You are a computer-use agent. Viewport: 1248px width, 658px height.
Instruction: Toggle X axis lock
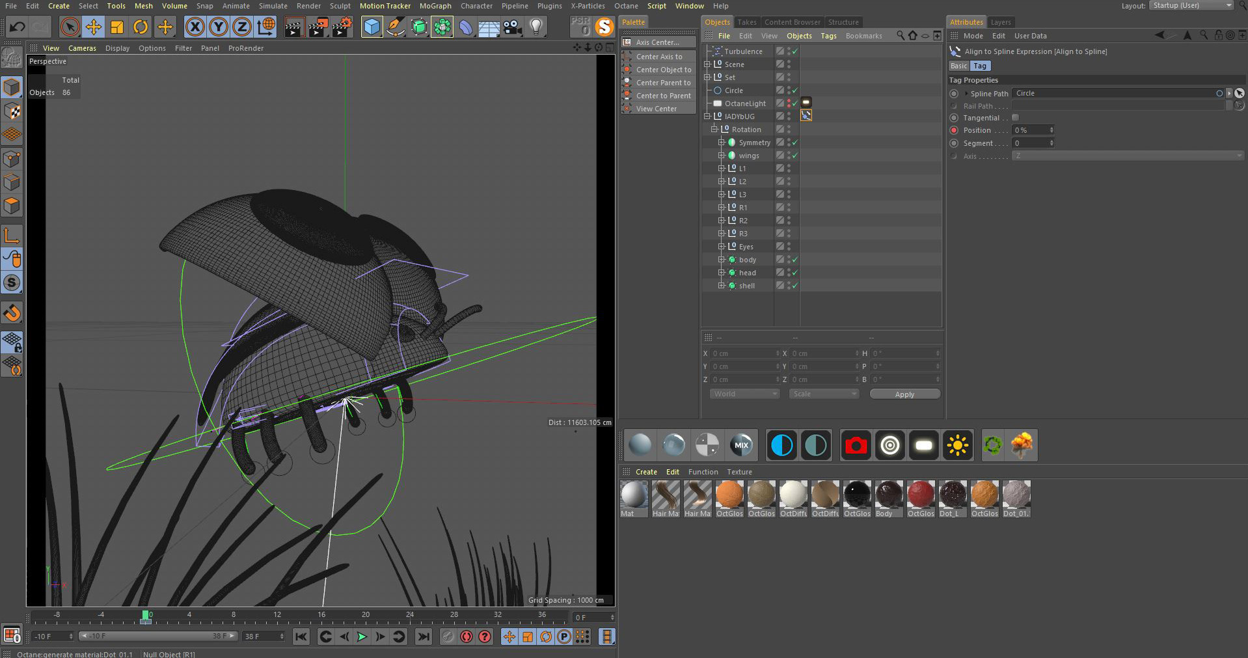pyautogui.click(x=195, y=27)
